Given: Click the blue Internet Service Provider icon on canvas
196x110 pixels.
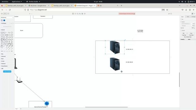Looking at the screenshot, I should pyautogui.click(x=47, y=103).
